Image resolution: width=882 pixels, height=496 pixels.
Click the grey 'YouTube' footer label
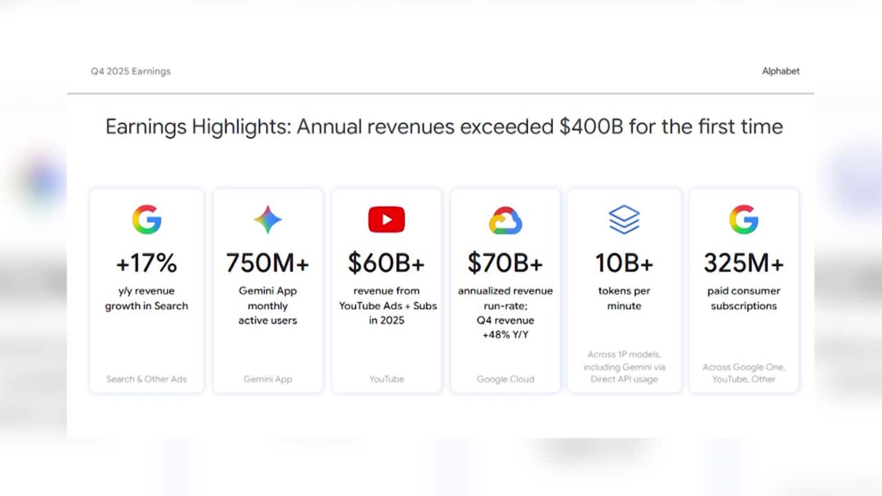[386, 379]
